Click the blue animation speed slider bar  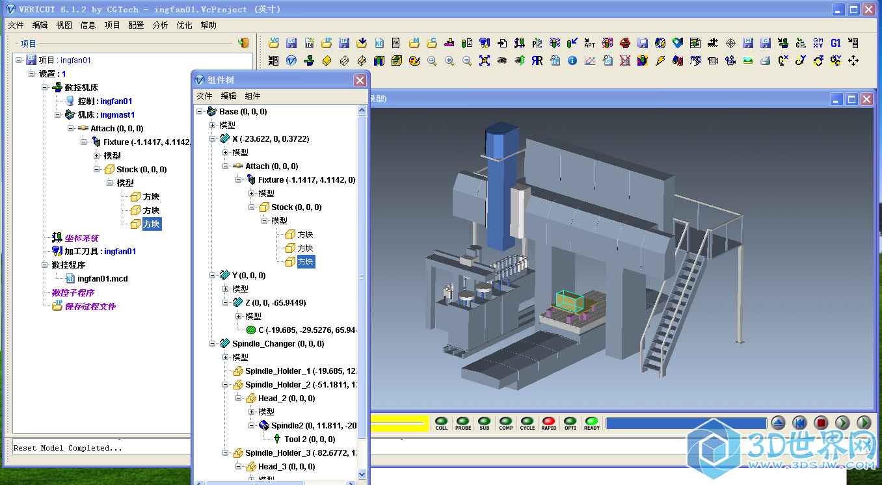coord(686,423)
